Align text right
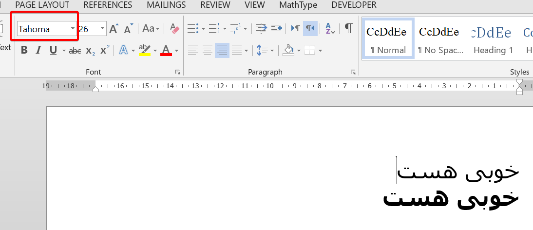 [222, 50]
